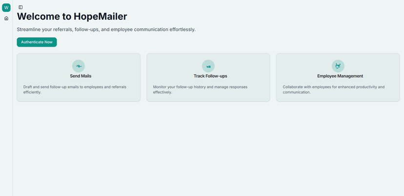This screenshot has width=404, height=196.
Task: Click the Send Mails circular icon
Action: pyautogui.click(x=79, y=66)
